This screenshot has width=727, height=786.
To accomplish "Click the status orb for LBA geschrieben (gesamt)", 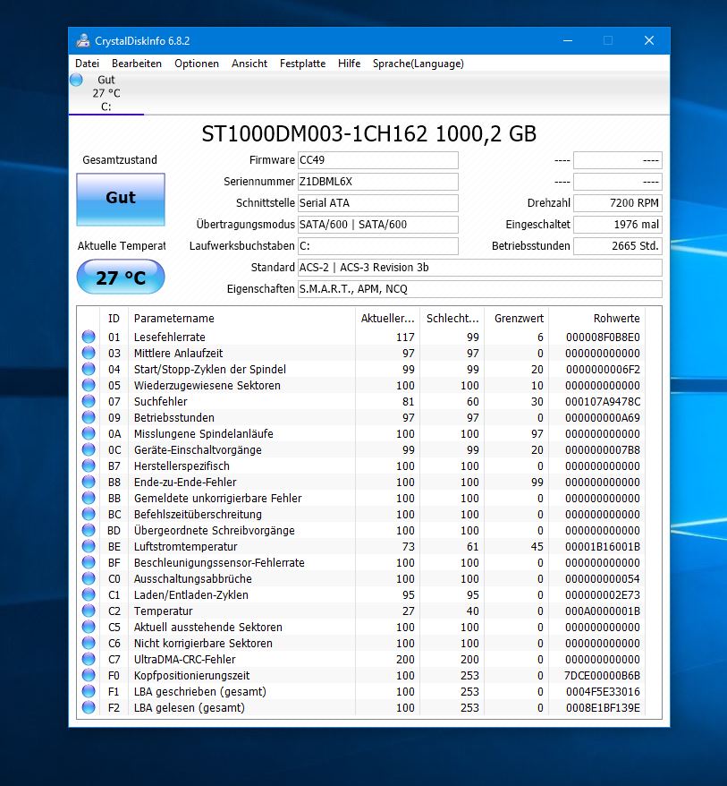I will click(x=89, y=691).
